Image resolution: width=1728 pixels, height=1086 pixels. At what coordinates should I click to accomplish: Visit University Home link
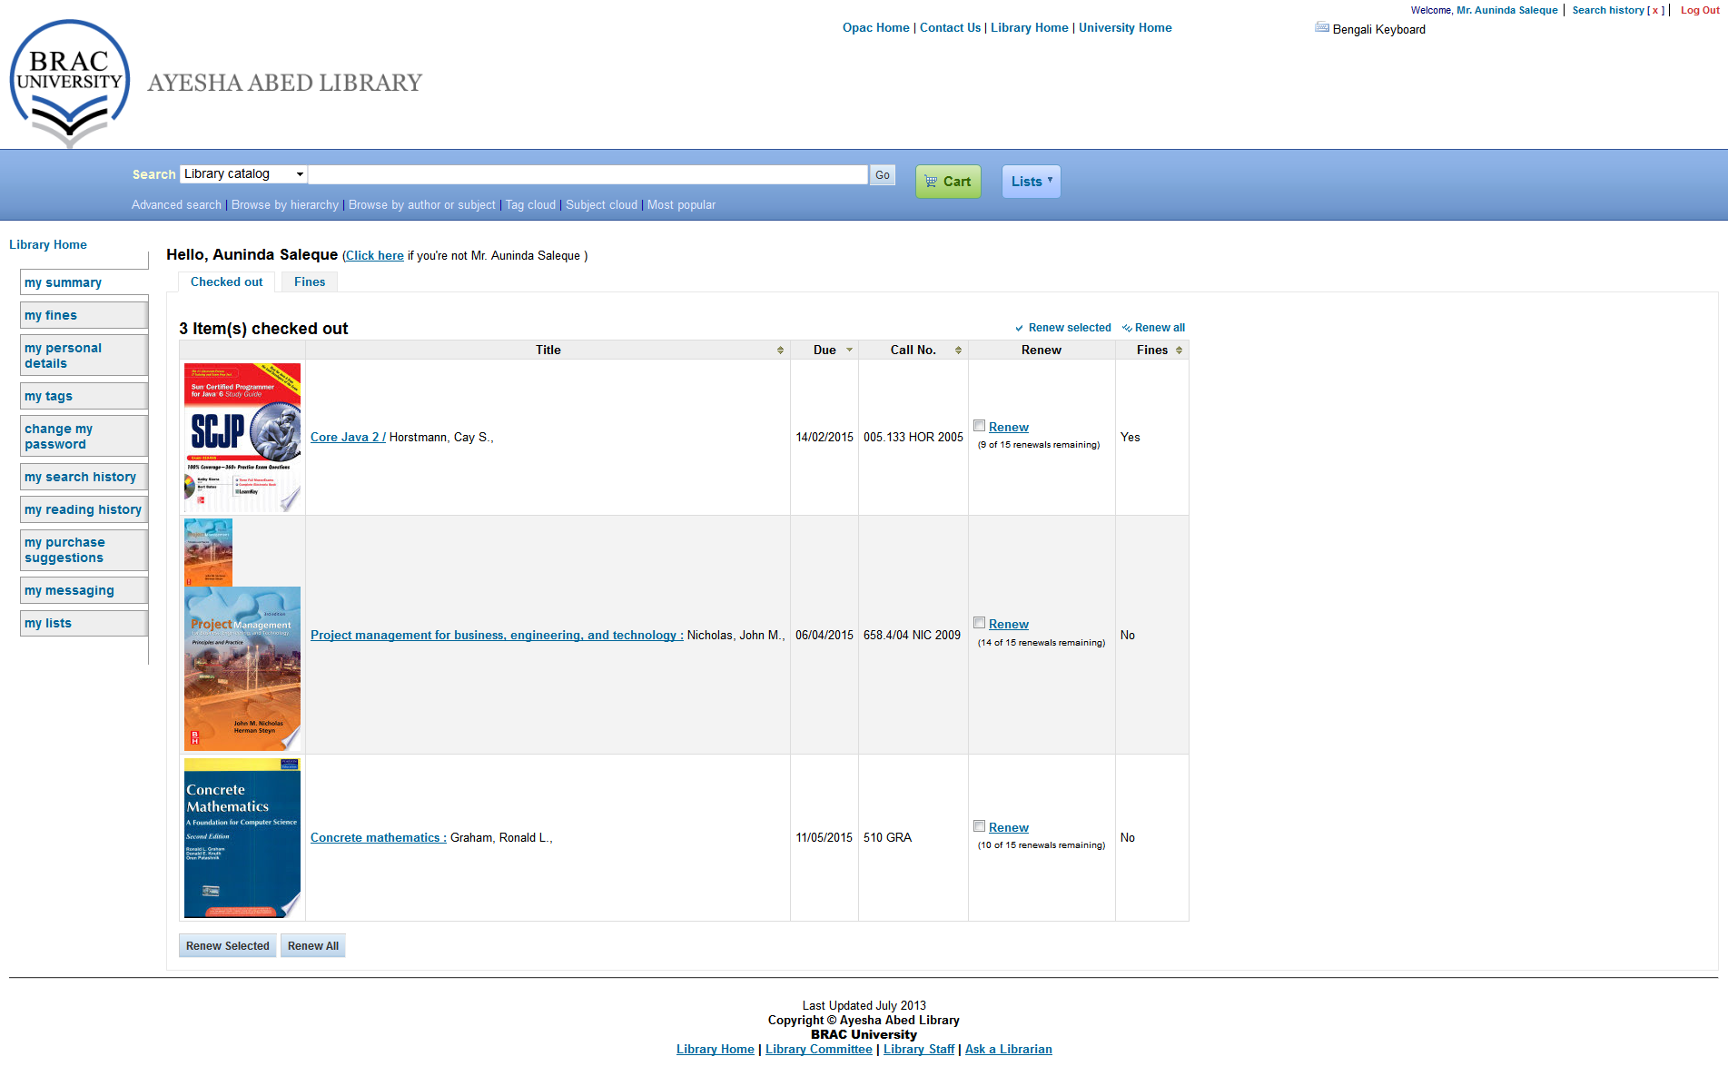[1125, 28]
